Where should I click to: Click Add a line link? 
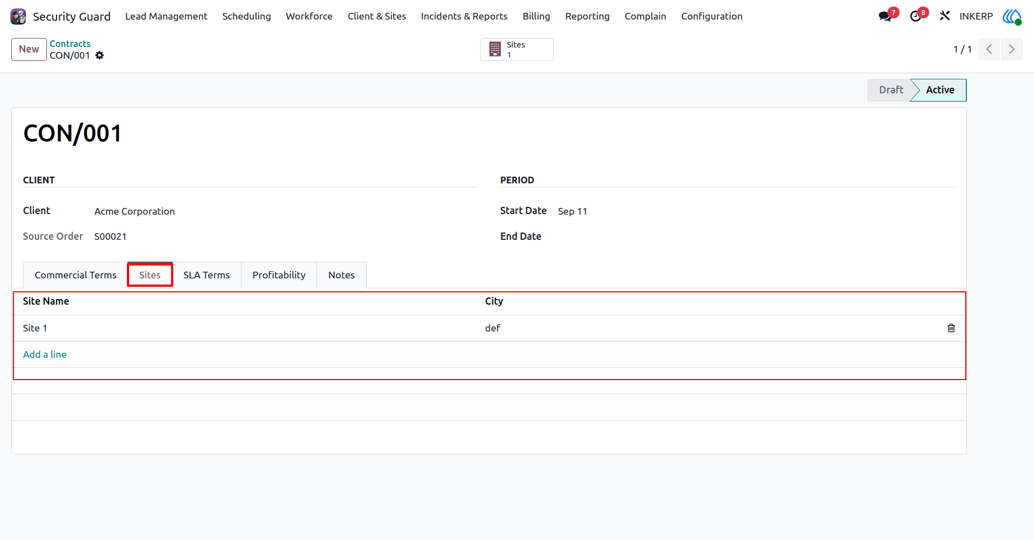45,354
